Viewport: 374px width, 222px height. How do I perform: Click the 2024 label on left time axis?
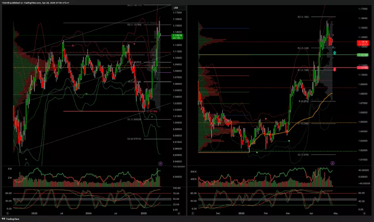89,213
